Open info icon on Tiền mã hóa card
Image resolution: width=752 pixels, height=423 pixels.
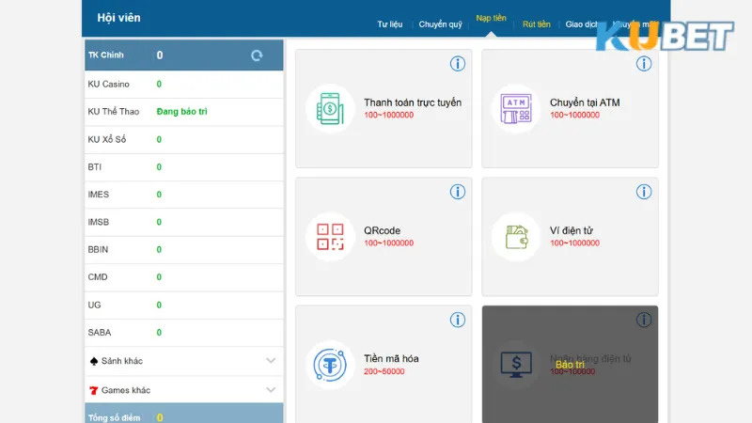[458, 320]
